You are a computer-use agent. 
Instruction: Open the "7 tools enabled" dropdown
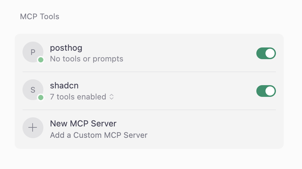pyautogui.click(x=78, y=97)
